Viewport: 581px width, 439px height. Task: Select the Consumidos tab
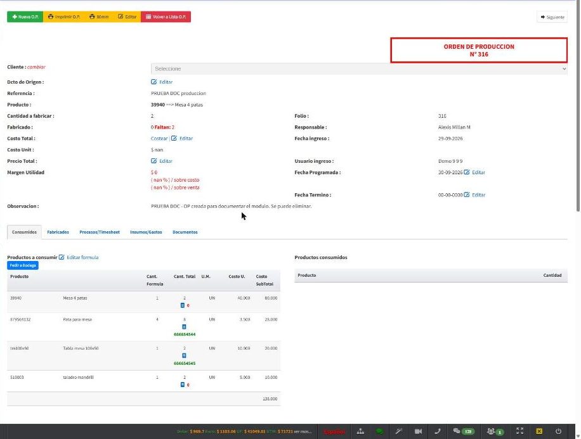pyautogui.click(x=25, y=232)
